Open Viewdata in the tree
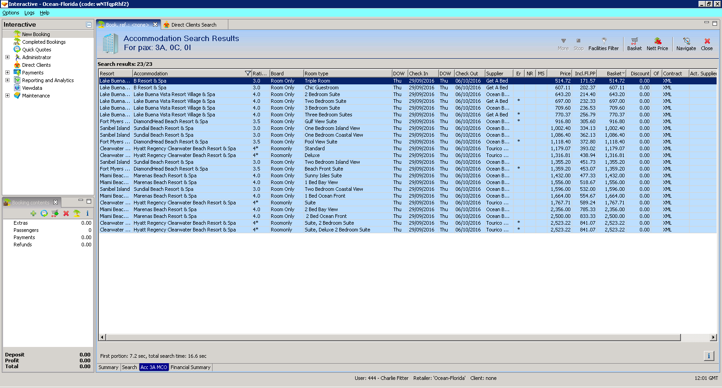Image resolution: width=722 pixels, height=388 pixels. tap(32, 88)
